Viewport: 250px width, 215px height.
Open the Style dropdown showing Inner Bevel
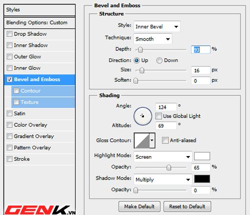[157, 26]
